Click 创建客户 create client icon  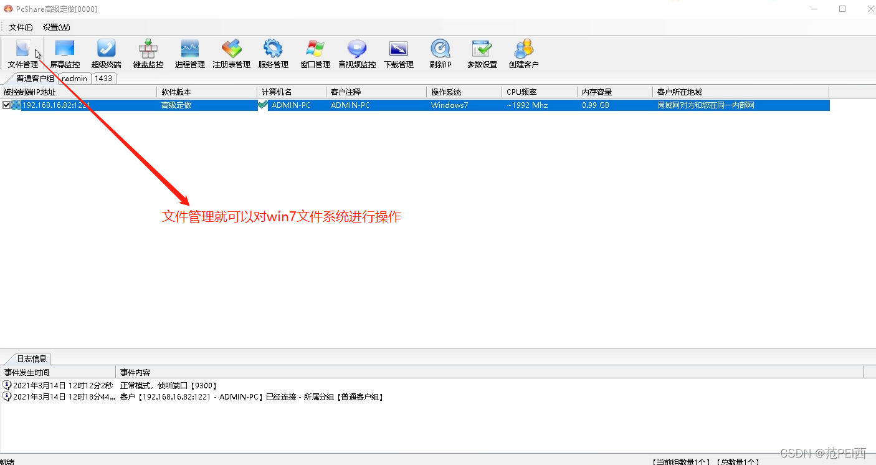(x=523, y=54)
